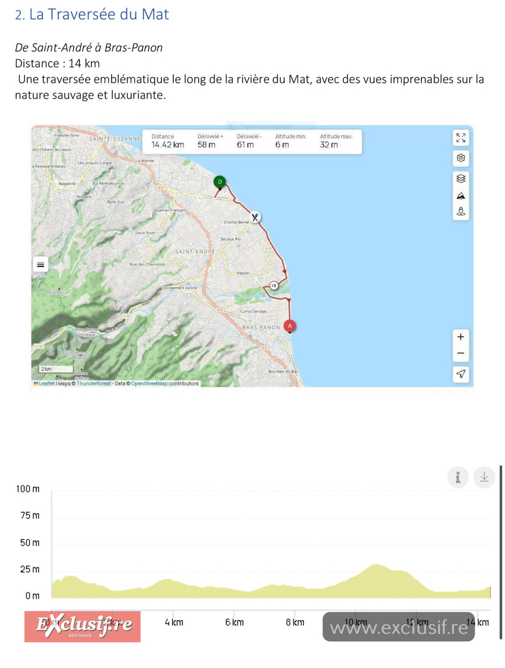Select the restaurant fork-knife marker
Viewport: 505px width, 668px height.
pyautogui.click(x=255, y=217)
